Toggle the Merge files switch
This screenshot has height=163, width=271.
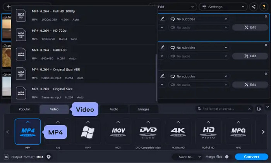227,157
